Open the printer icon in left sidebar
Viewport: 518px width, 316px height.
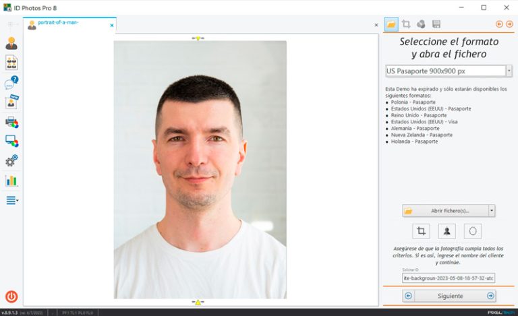[11, 122]
